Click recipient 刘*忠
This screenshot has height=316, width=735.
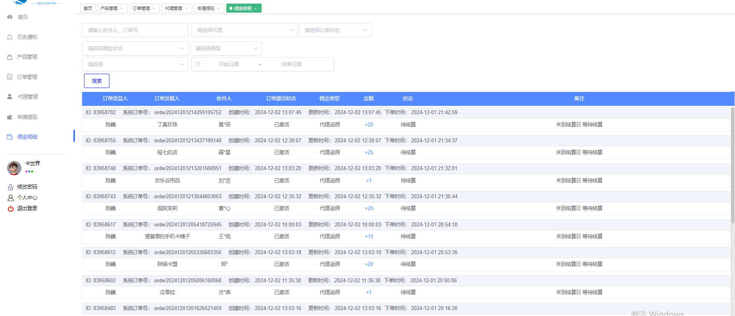pyautogui.click(x=224, y=180)
